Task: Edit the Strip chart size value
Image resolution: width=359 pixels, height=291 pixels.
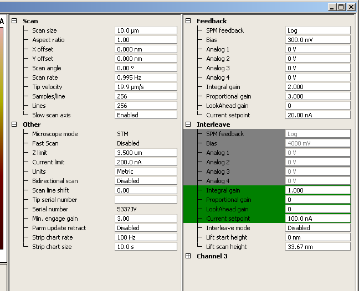Action: (146, 246)
